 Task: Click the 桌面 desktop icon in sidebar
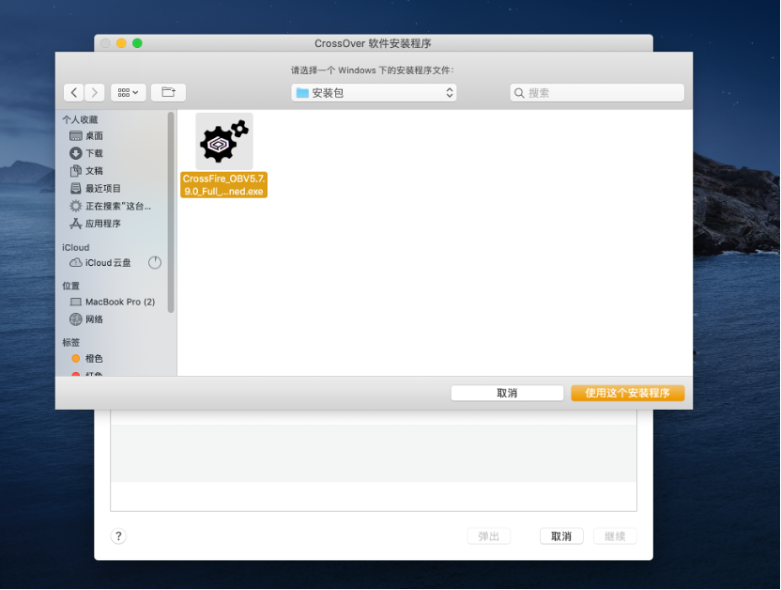[x=76, y=135]
